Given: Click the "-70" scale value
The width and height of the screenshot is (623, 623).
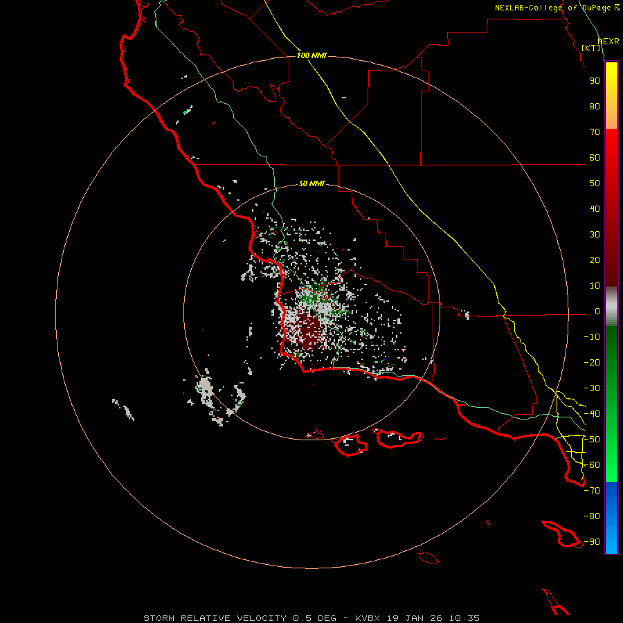Looking at the screenshot, I should tap(592, 491).
